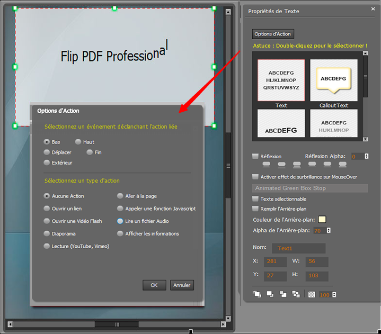The width and height of the screenshot is (381, 334).
Task: Open Couleur de l'Arrière-plan color swatch
Action: 322,220
